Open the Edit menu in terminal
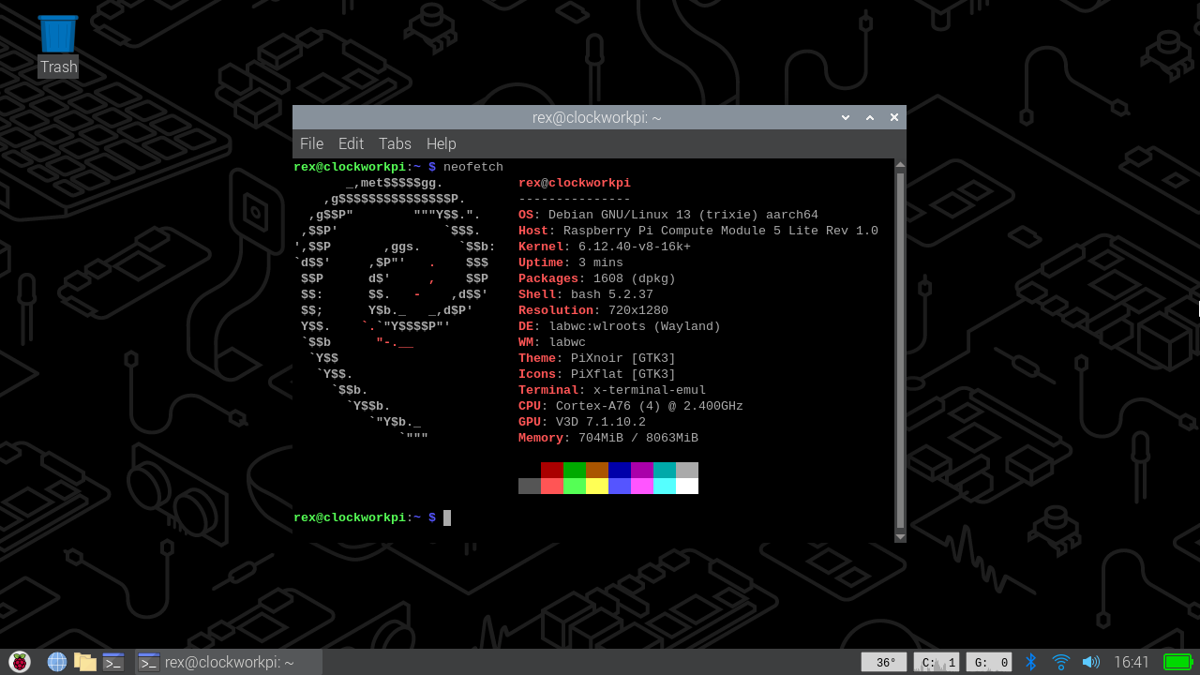The width and height of the screenshot is (1200, 675). point(351,143)
